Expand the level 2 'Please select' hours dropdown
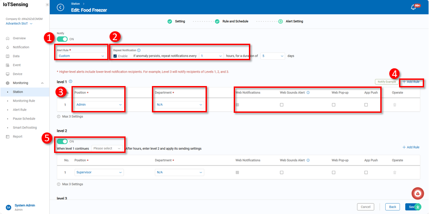 [x=107, y=148]
